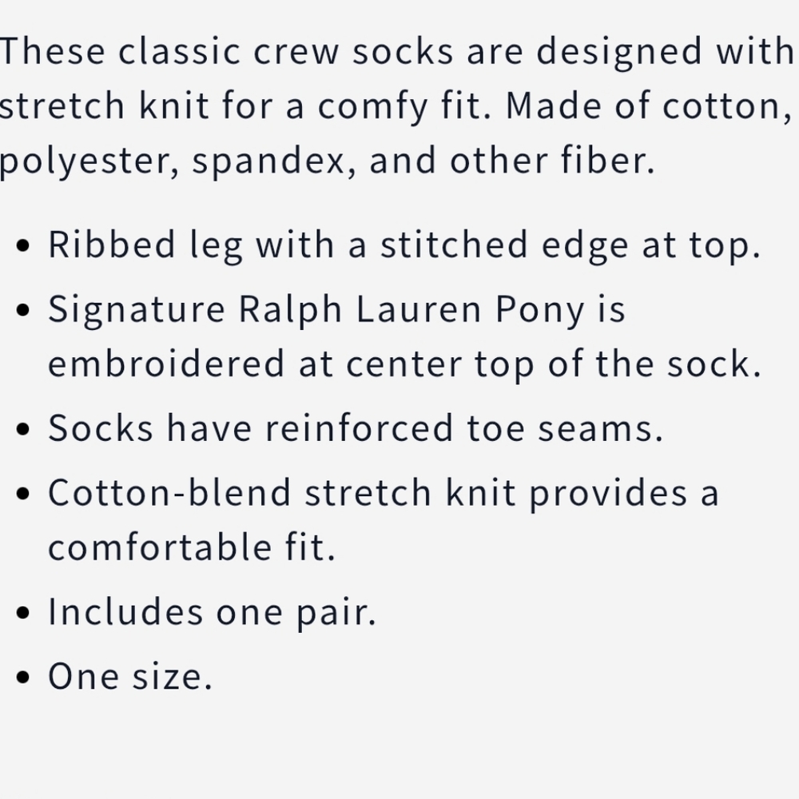The image size is (799, 799).
Task: Click the bullet dot before 'One size'
Action: point(23,677)
